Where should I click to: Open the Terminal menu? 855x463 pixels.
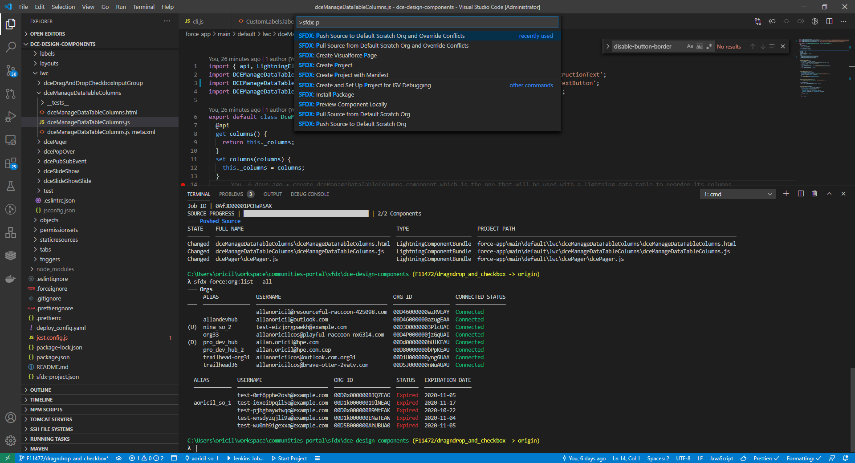[143, 7]
